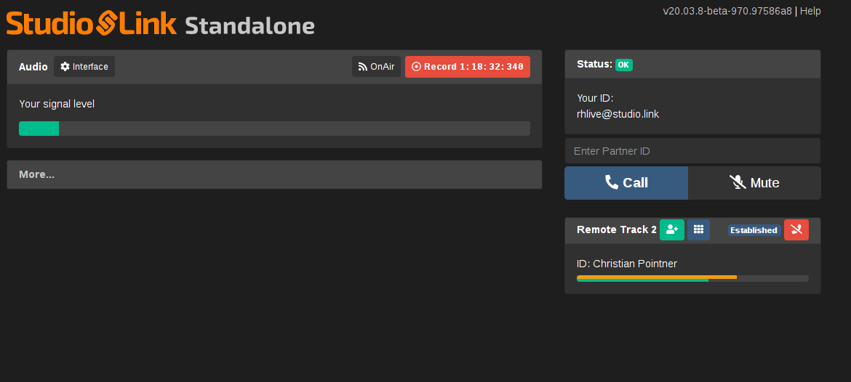Mute the microphone
This screenshot has height=382, width=851.
click(x=754, y=183)
